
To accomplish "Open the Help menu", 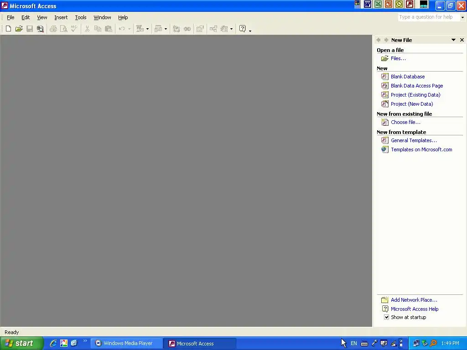I will (x=123, y=17).
